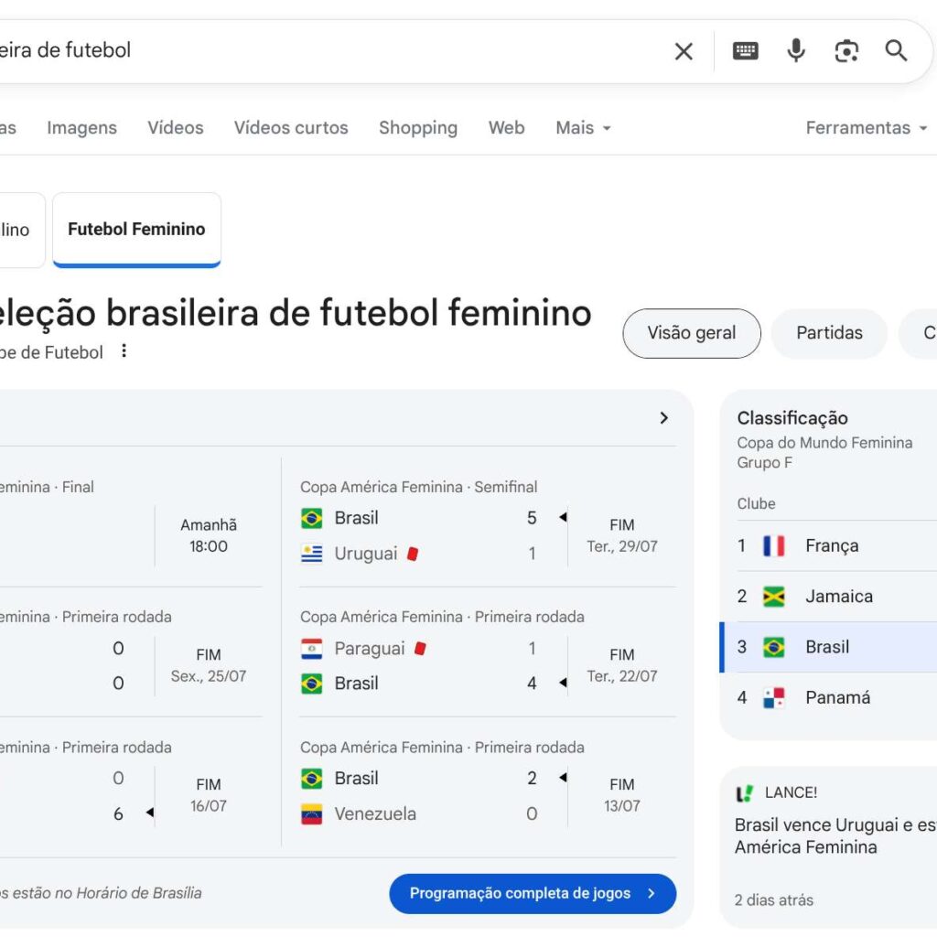Click the magnifying glass search button
The height and width of the screenshot is (937, 937).
(897, 50)
